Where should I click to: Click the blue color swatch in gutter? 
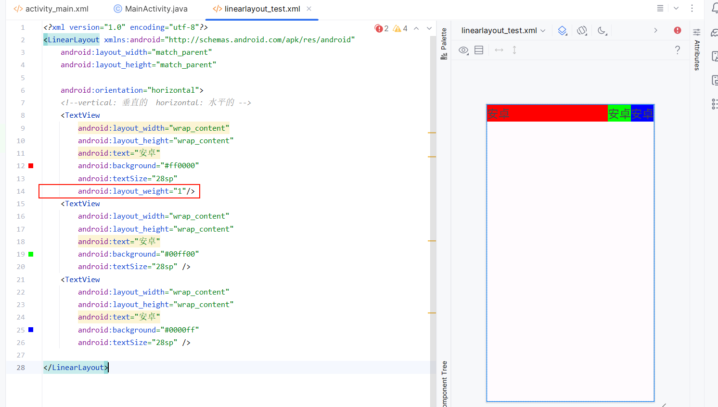31,330
